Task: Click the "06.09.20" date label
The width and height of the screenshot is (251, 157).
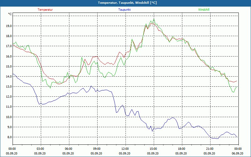Action: point(238,154)
